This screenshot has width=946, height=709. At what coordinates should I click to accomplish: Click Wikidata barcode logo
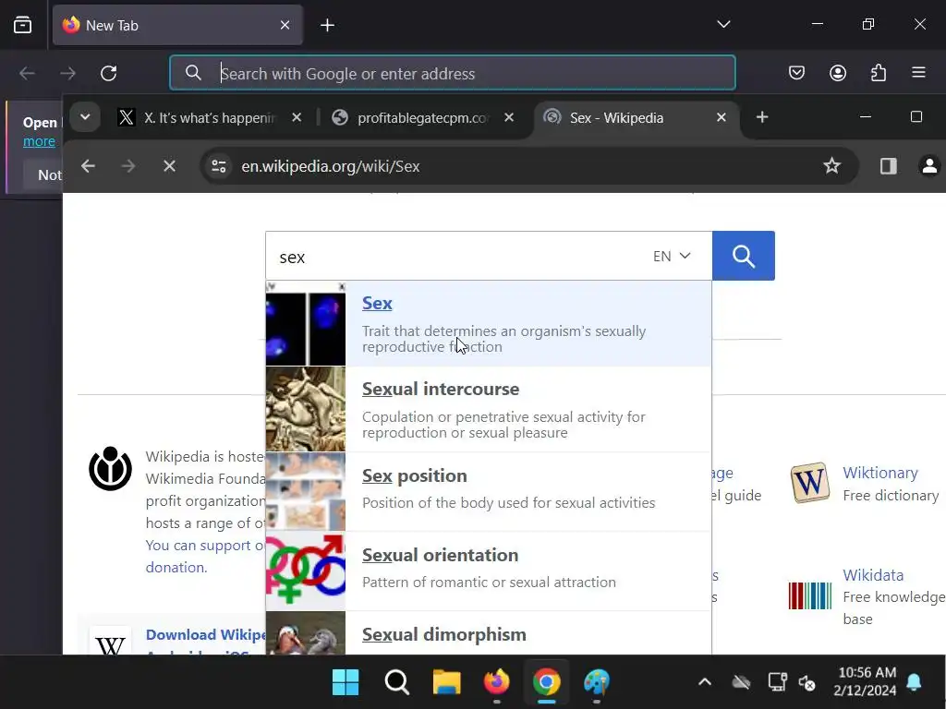click(x=809, y=595)
